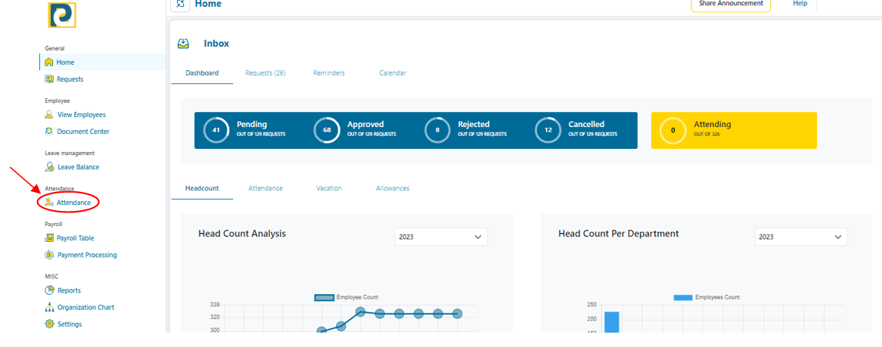Open Head Count Analysis year dropdown
882x347 pixels.
(441, 237)
